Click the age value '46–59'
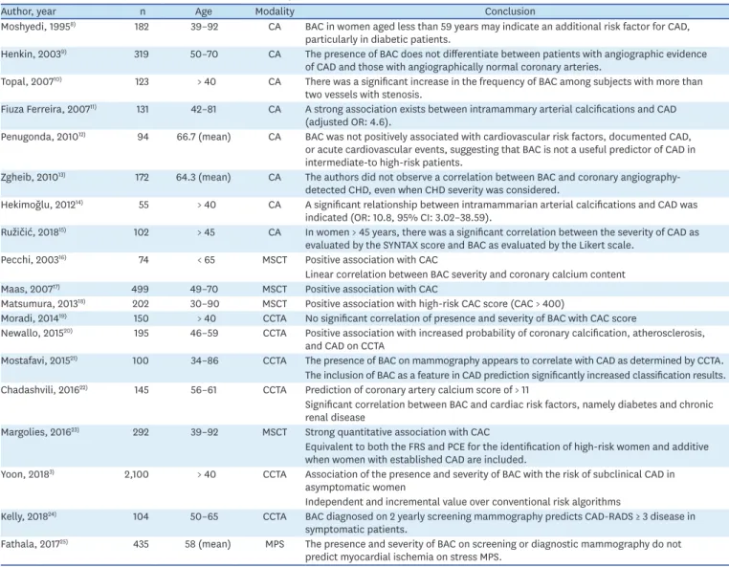The width and height of the screenshot is (729, 567). pyautogui.click(x=204, y=333)
